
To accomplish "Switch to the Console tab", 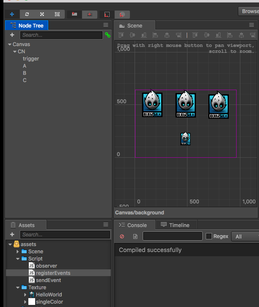I will (135, 225).
